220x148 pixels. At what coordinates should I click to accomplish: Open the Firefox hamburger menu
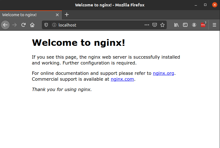coord(214,25)
